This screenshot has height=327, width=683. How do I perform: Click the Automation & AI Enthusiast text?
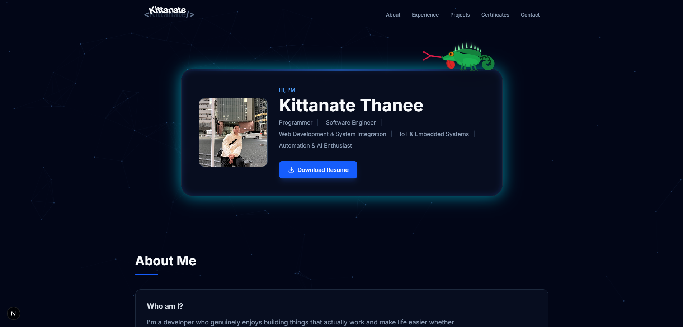coord(315,145)
